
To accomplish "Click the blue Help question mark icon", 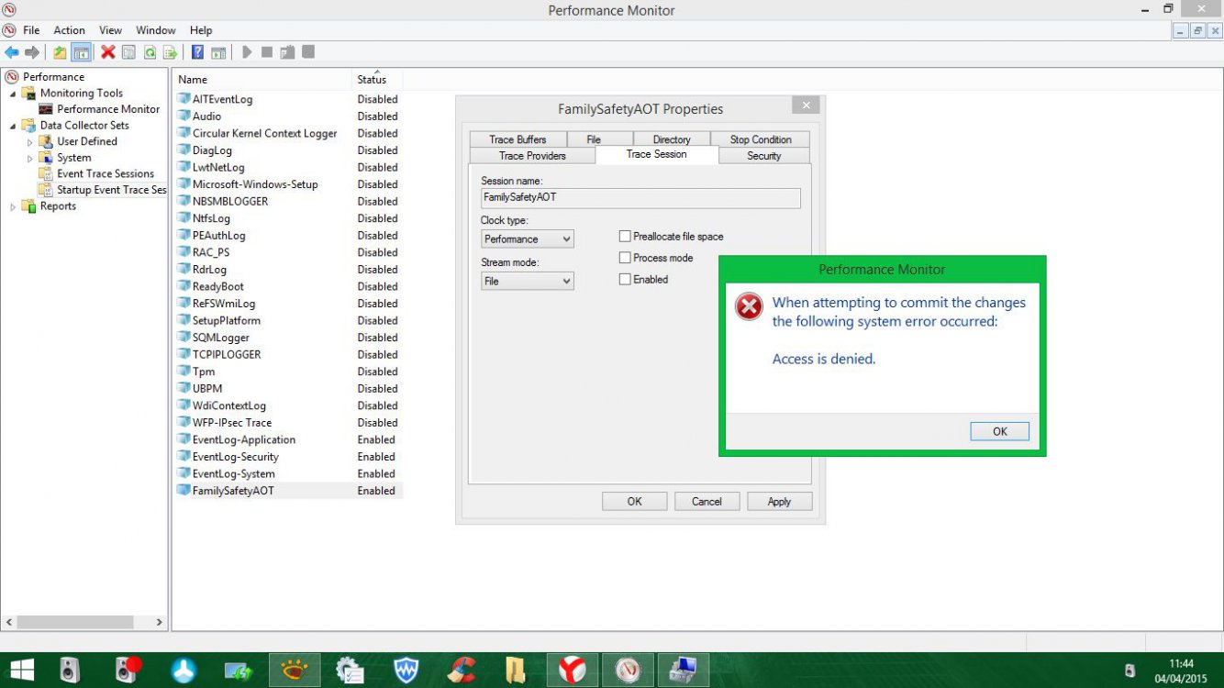I will pyautogui.click(x=197, y=52).
